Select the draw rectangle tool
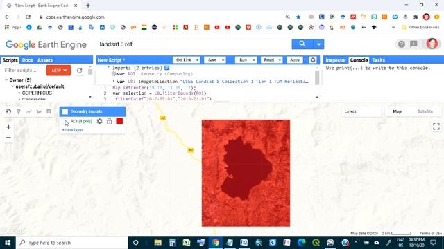 49,112
